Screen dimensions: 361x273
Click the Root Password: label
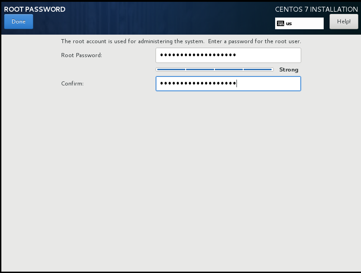(81, 55)
